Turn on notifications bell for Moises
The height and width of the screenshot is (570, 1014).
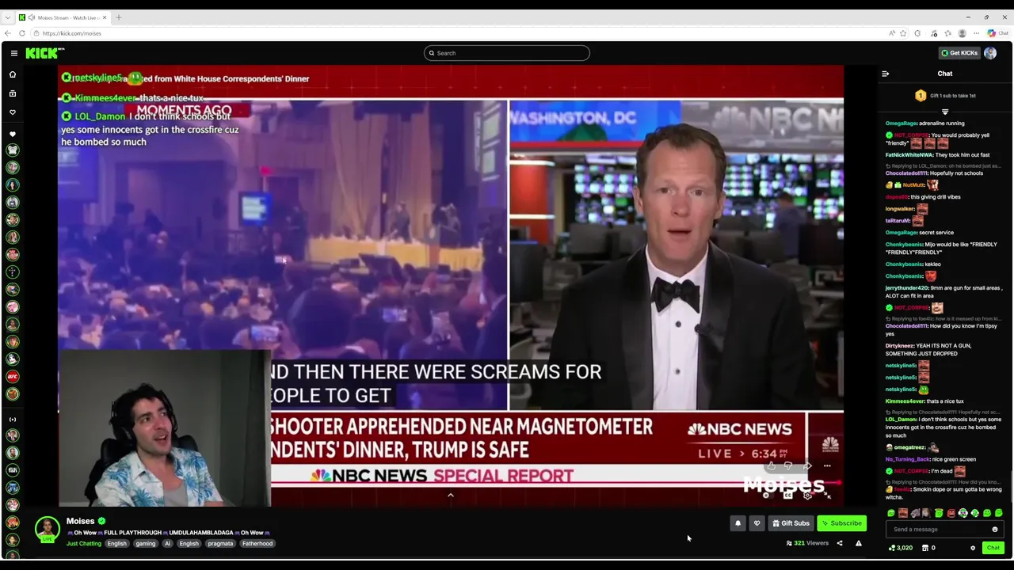point(738,523)
